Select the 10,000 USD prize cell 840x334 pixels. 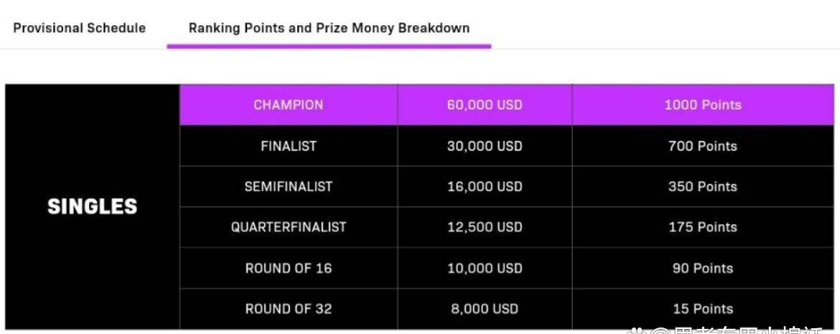[485, 268]
